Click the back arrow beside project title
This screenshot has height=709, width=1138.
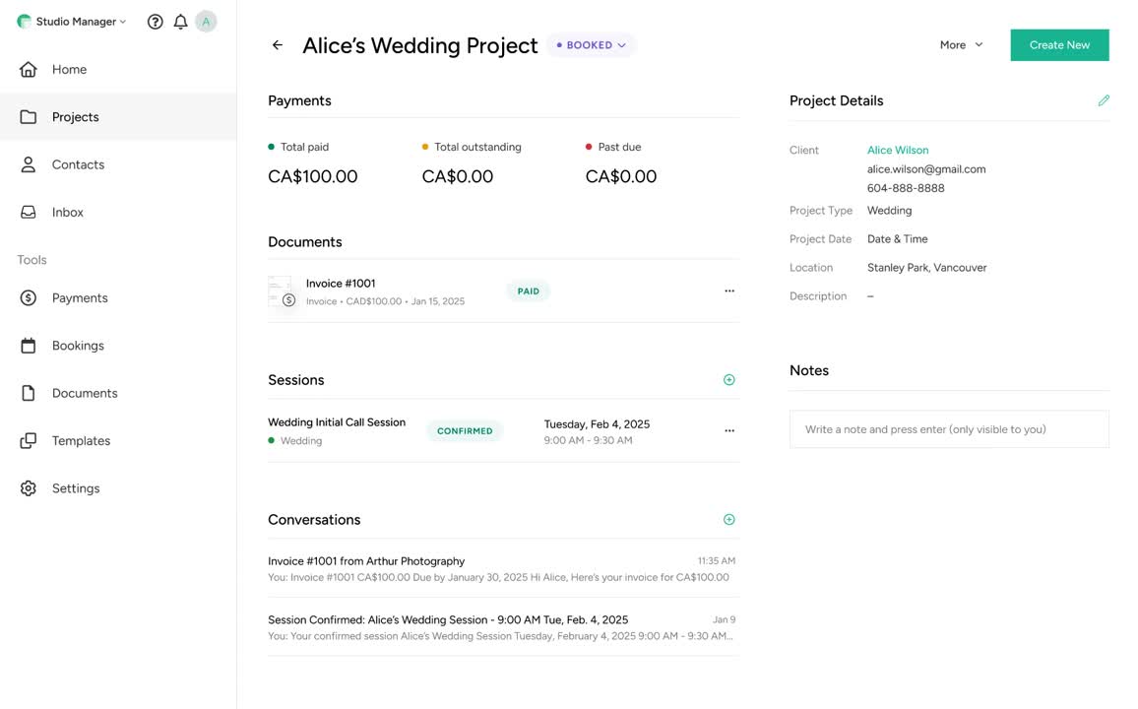[278, 45]
